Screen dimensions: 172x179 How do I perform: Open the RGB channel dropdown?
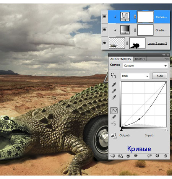pyautogui.click(x=135, y=76)
